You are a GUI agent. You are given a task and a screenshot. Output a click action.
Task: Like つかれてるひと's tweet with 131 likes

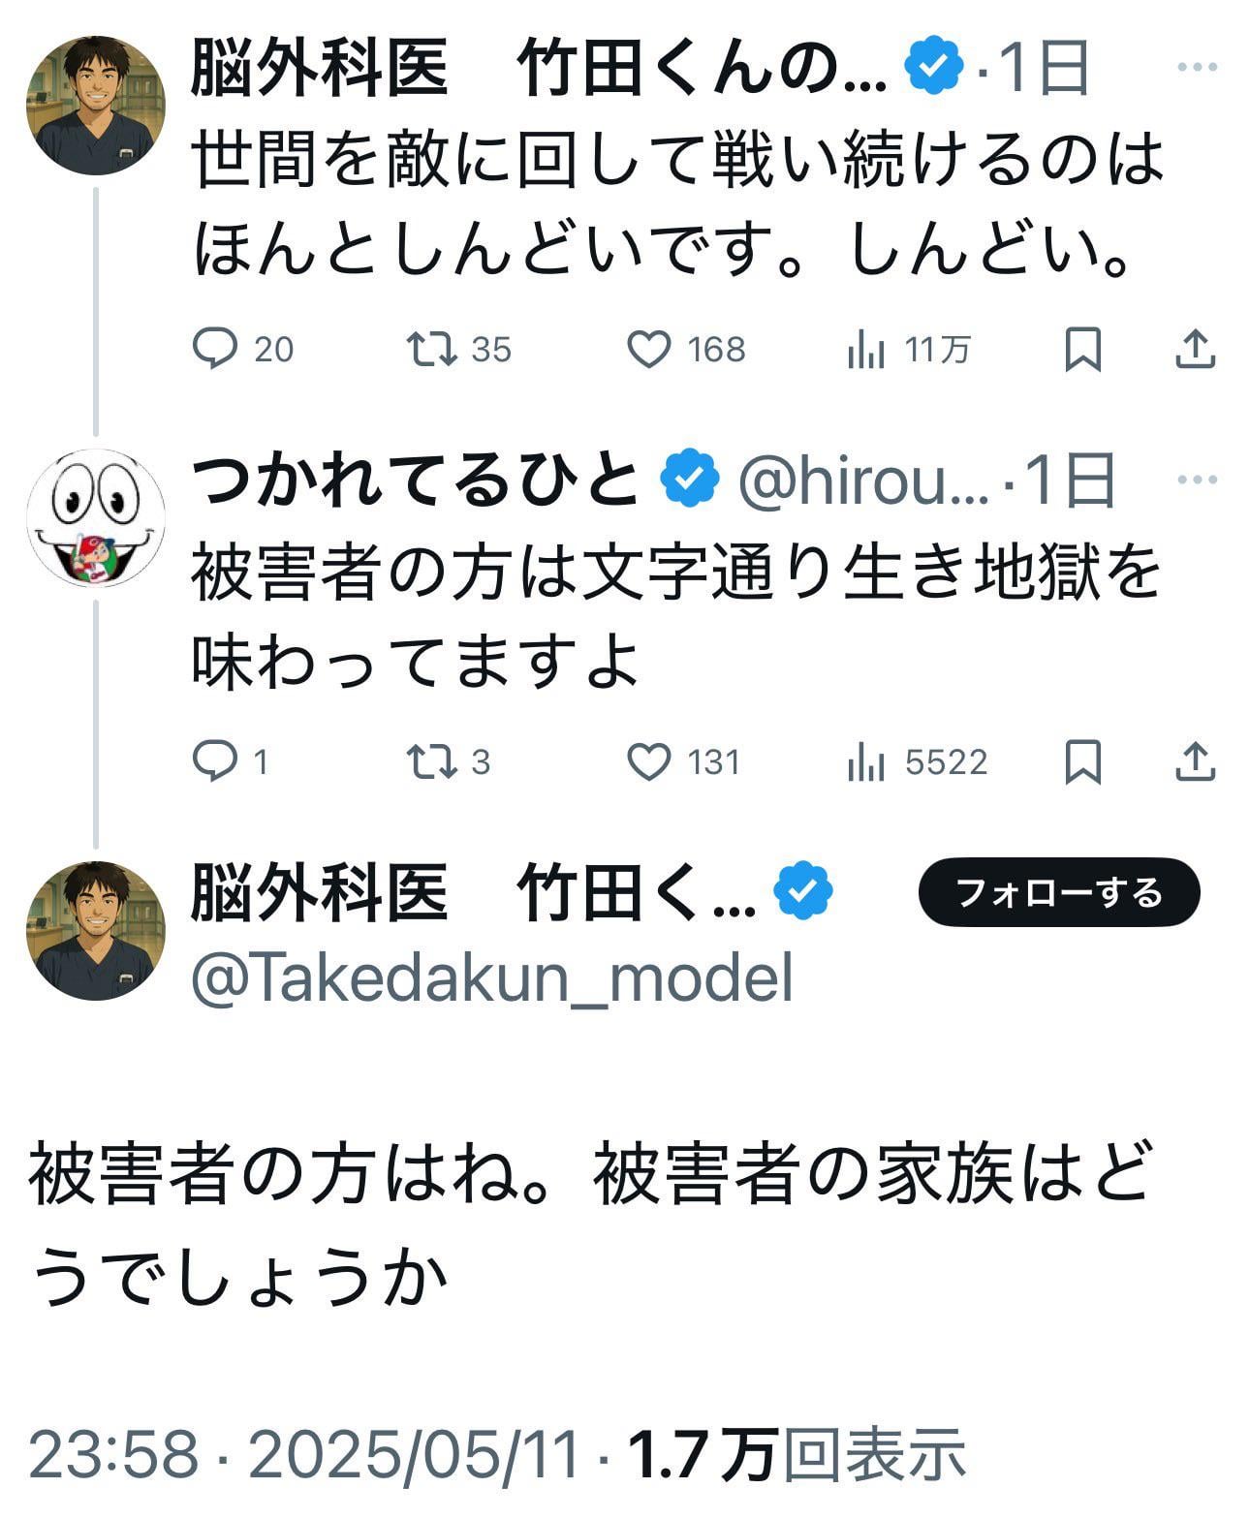pyautogui.click(x=649, y=761)
